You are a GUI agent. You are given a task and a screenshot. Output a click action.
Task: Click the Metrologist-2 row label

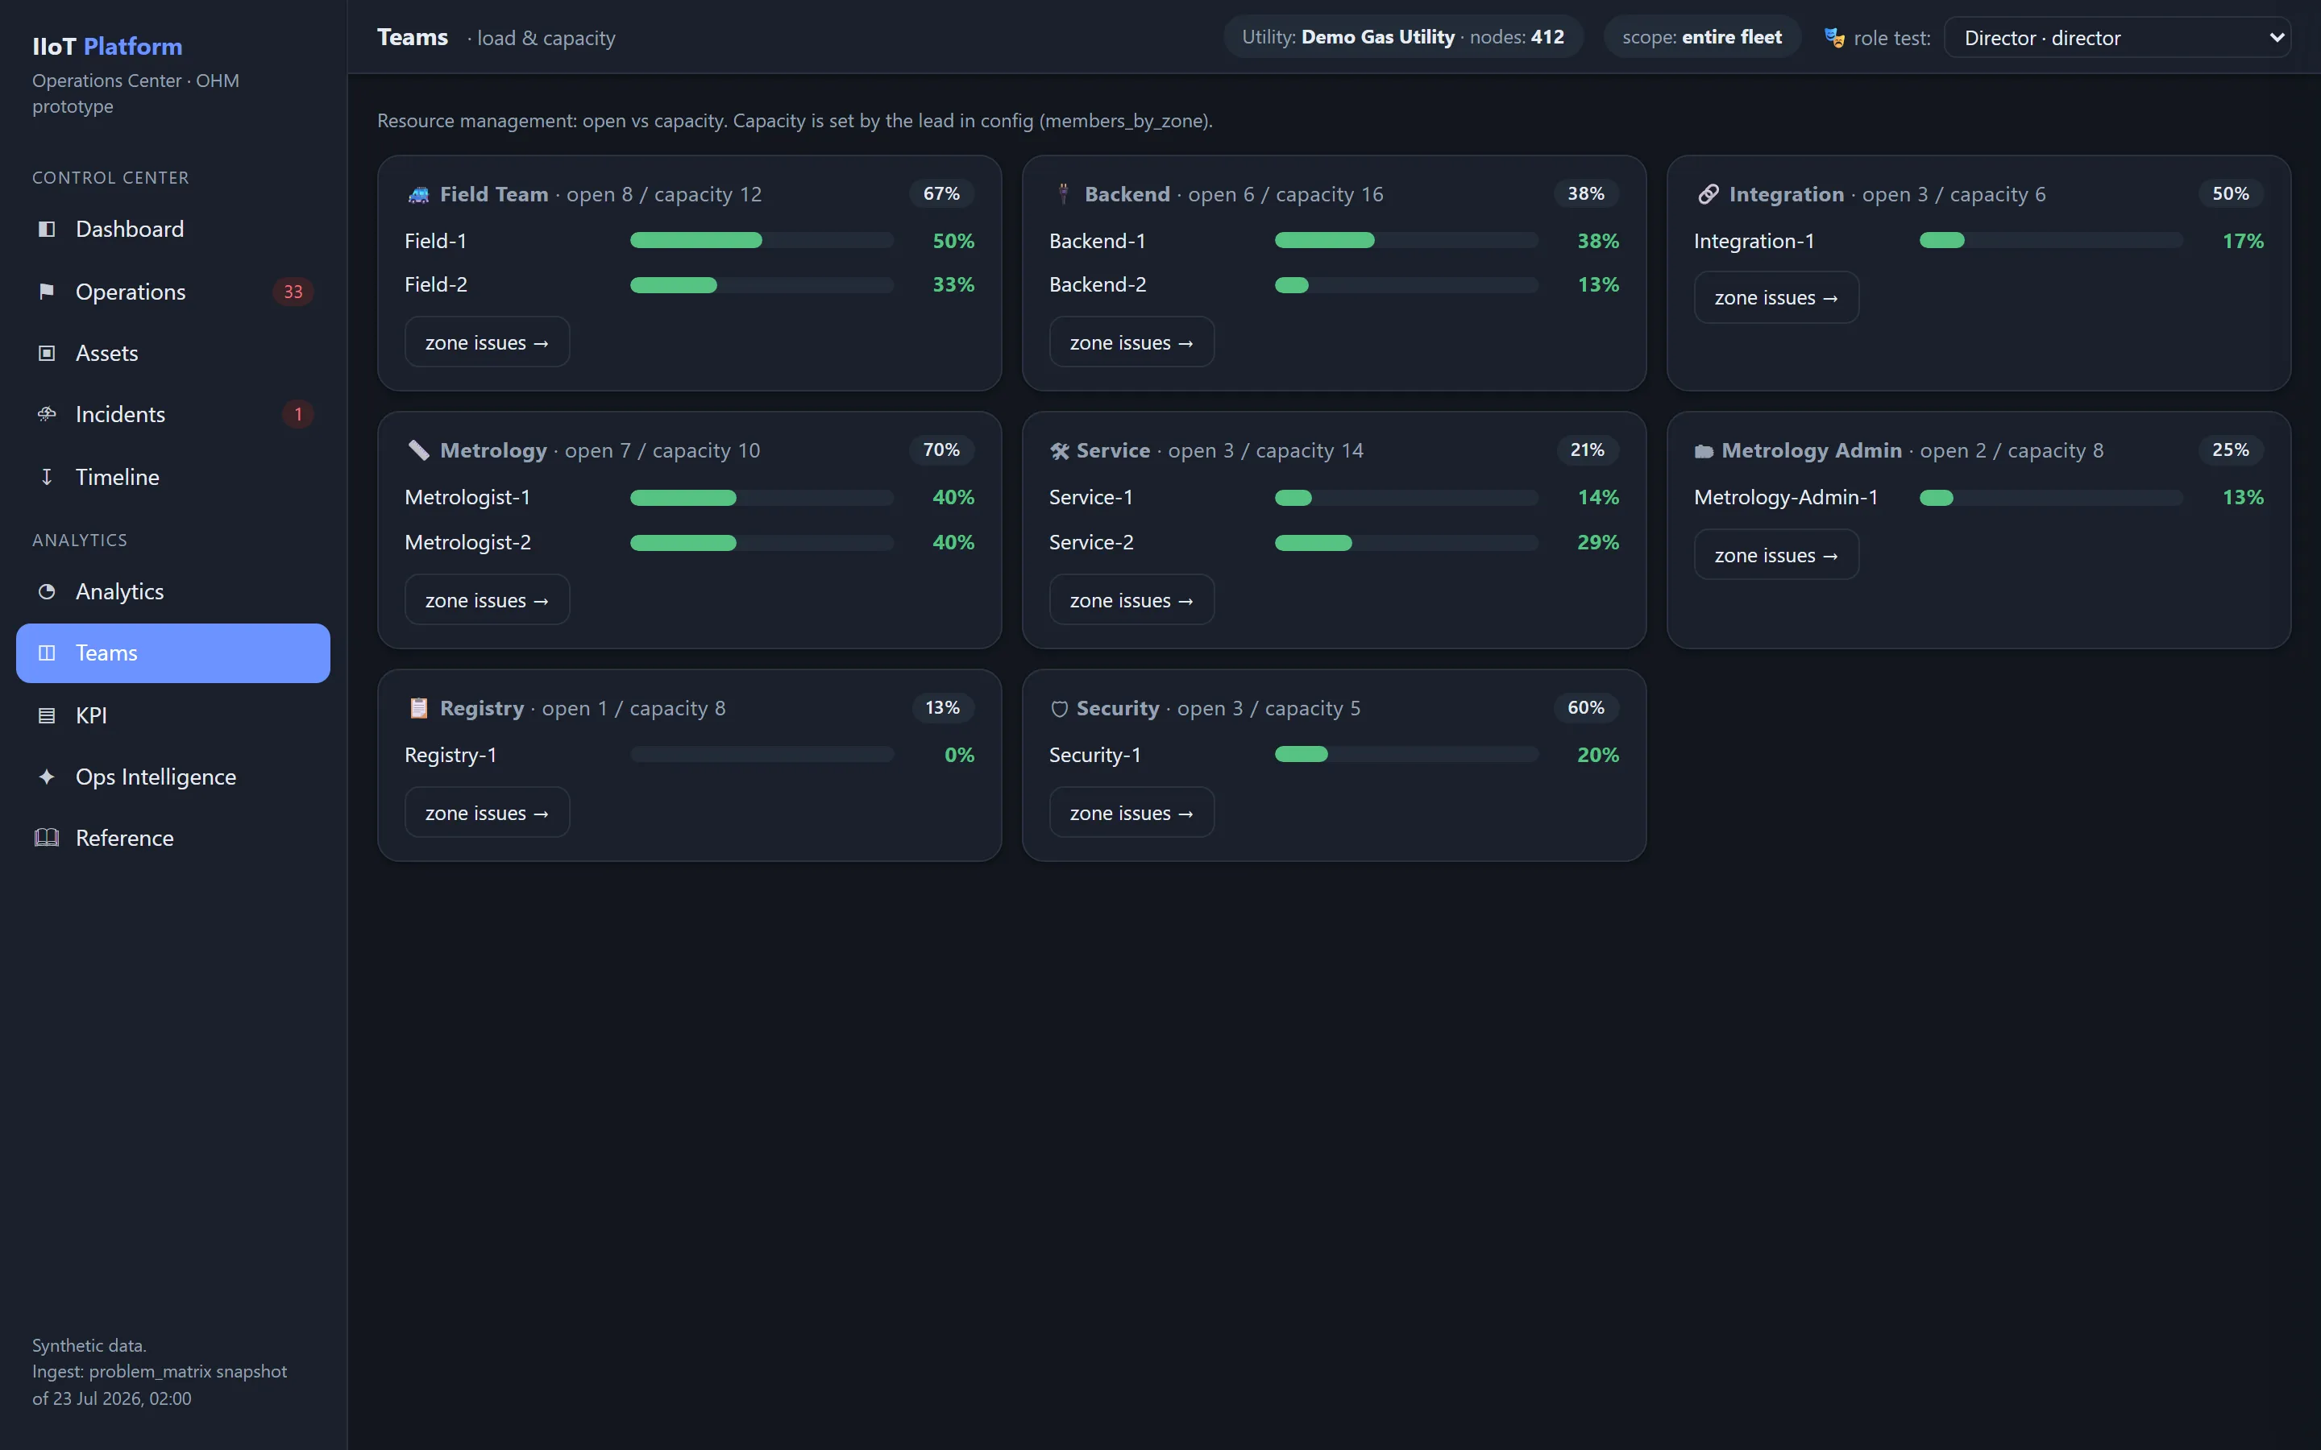(468, 543)
